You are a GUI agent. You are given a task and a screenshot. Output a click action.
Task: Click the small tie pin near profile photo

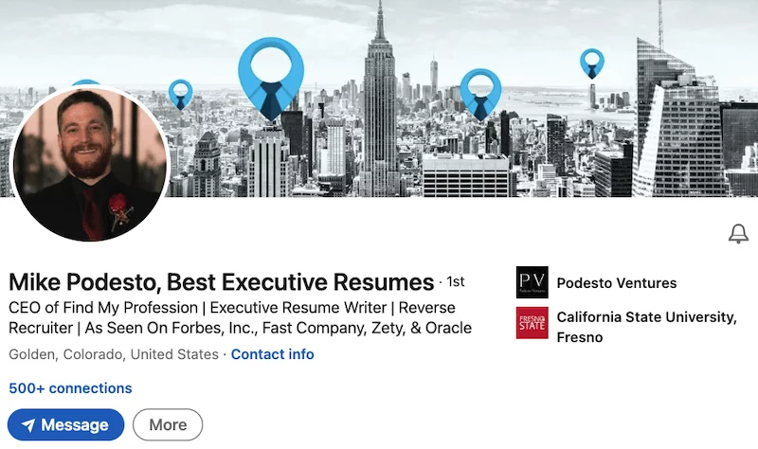click(180, 94)
